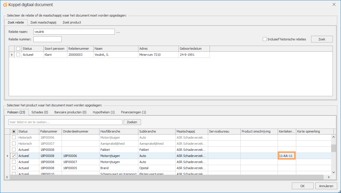341x193 pixels.
Task: Click the Klant cell in relations grid
Action: coord(55,55)
